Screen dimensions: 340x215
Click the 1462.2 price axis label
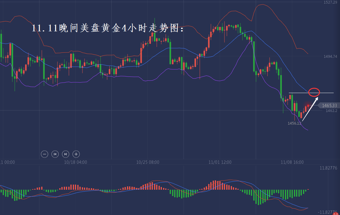click(331, 111)
